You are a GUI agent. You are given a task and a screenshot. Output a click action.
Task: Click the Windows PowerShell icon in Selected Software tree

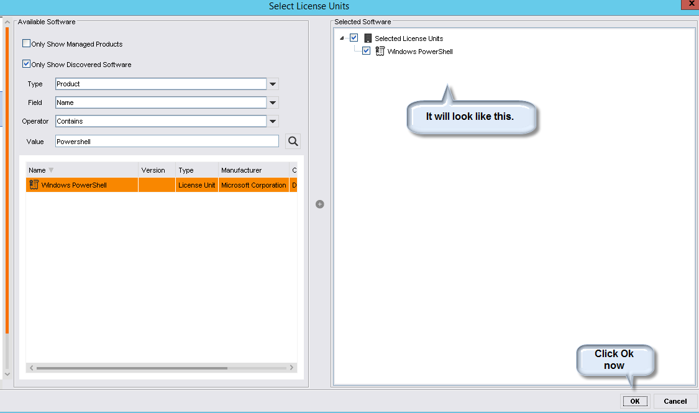tap(380, 52)
